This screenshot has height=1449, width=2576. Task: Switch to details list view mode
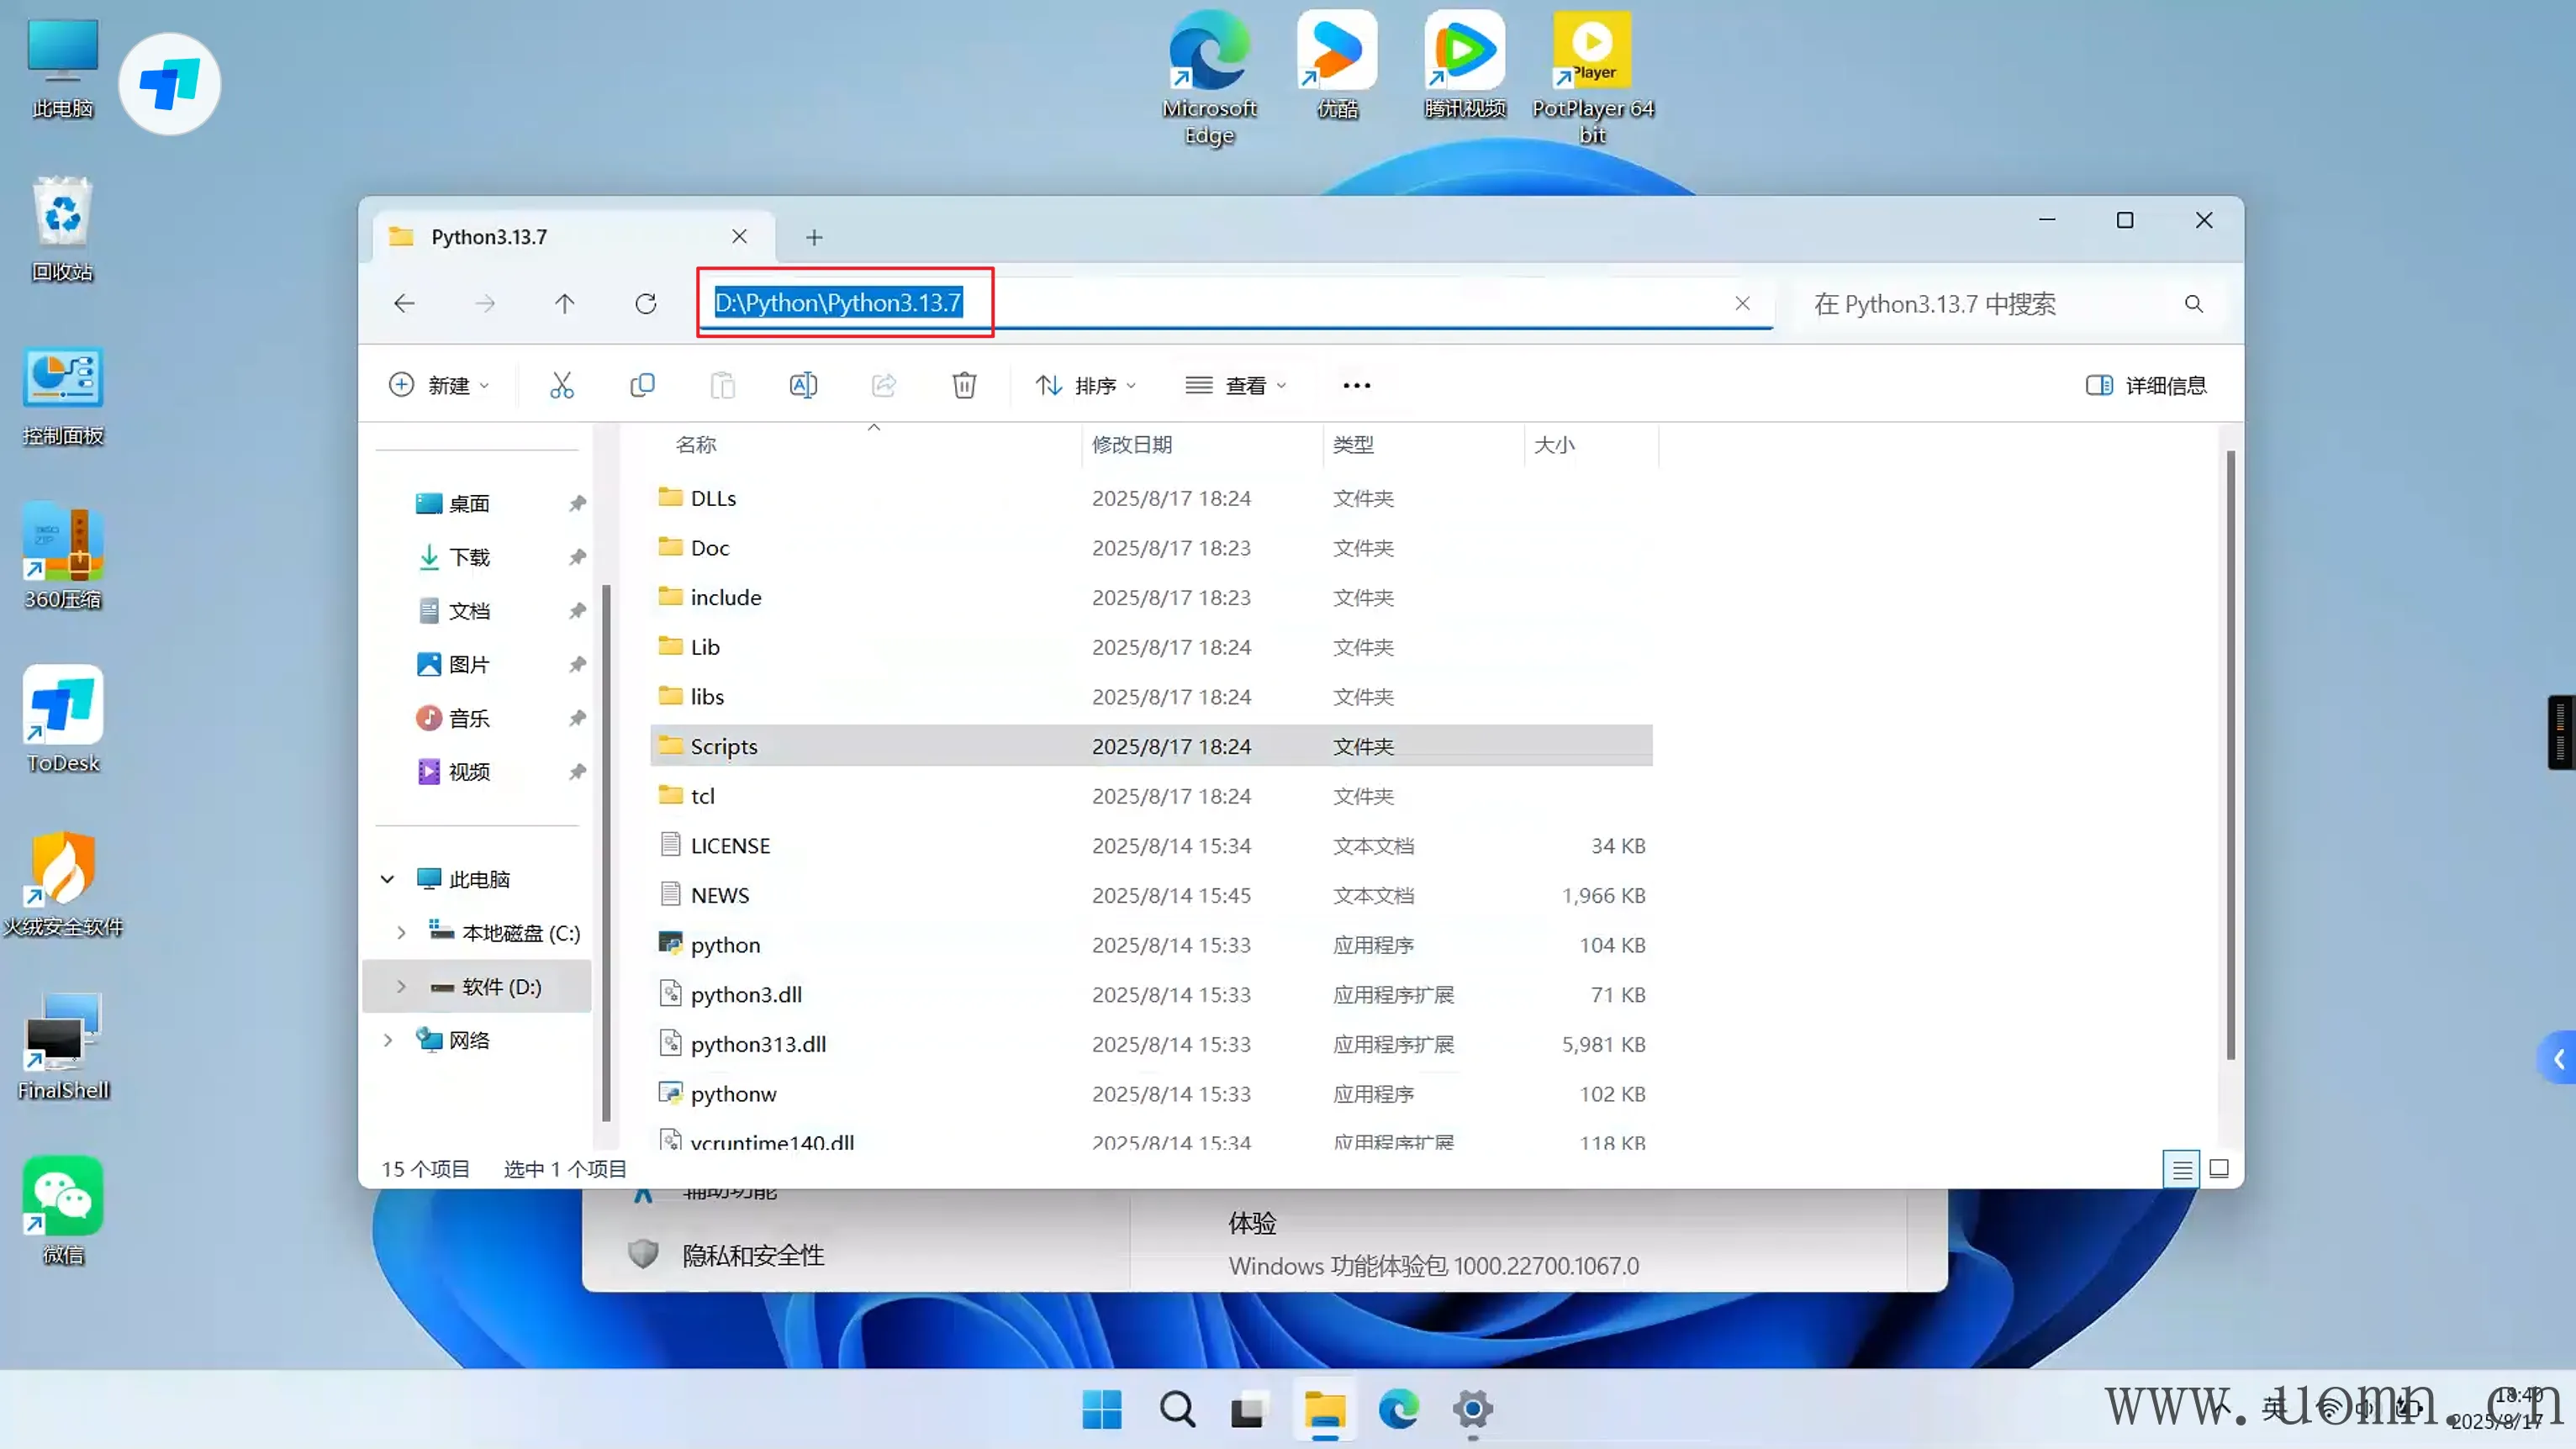click(2182, 1168)
